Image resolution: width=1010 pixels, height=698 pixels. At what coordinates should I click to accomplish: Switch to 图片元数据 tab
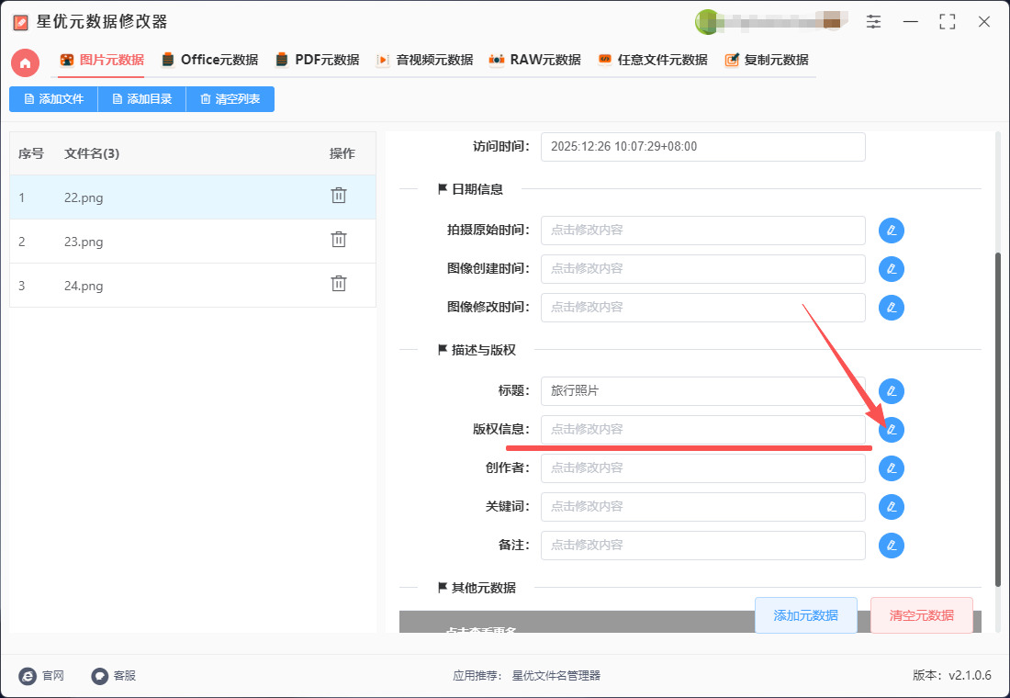[x=102, y=60]
